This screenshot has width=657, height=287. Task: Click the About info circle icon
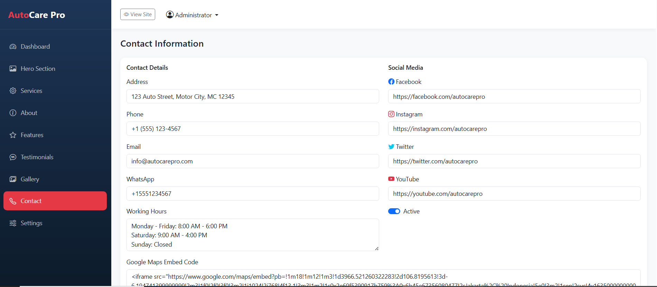pos(13,113)
